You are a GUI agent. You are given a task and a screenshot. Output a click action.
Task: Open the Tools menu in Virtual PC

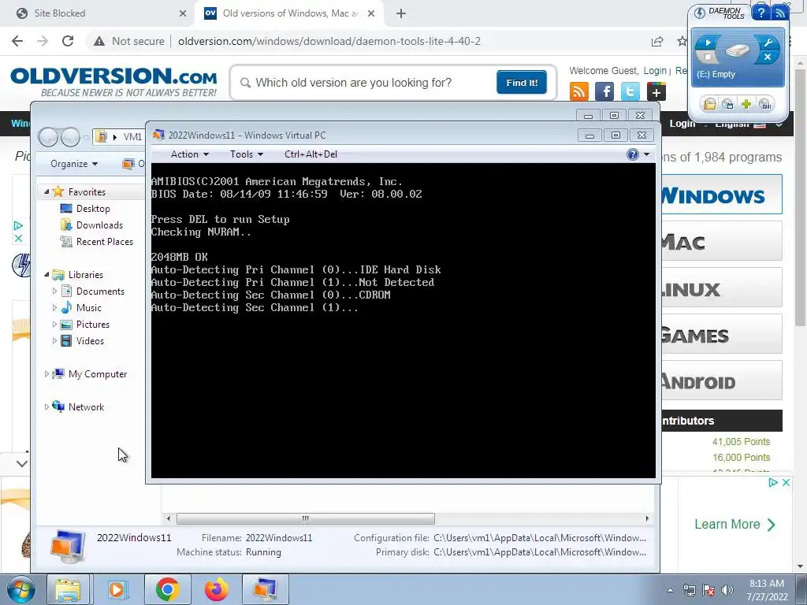247,154
